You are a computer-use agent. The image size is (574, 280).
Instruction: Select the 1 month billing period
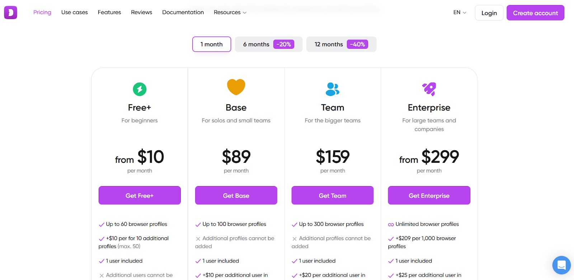tap(212, 44)
